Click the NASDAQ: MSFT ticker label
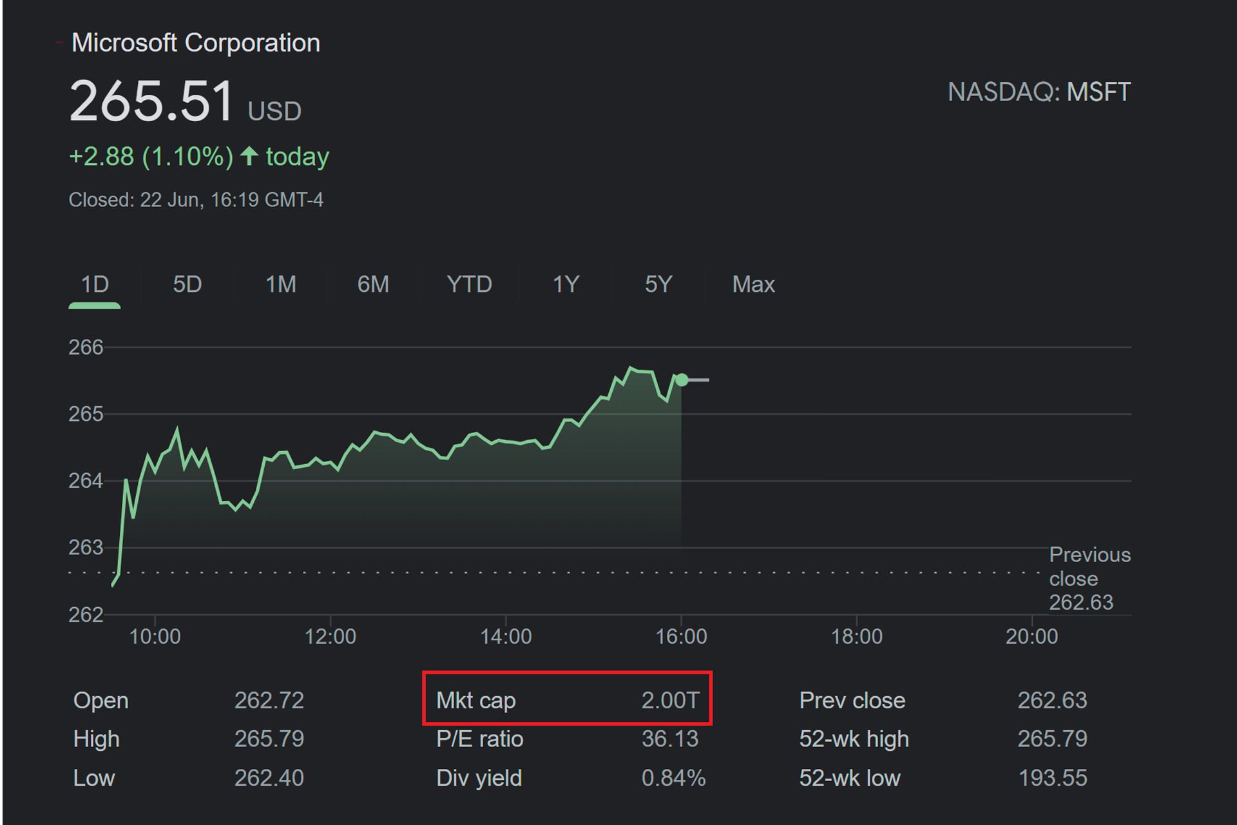This screenshot has width=1237, height=825. point(1039,92)
